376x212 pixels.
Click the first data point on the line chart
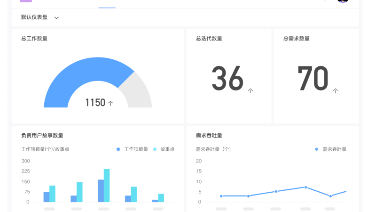[221, 196]
